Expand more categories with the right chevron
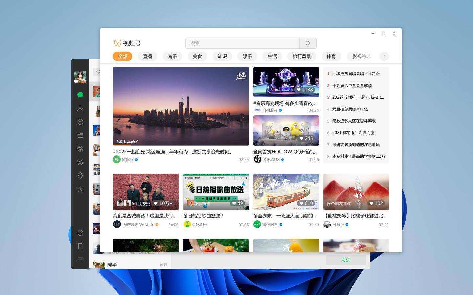Viewport: 473px width, 295px height. click(384, 56)
